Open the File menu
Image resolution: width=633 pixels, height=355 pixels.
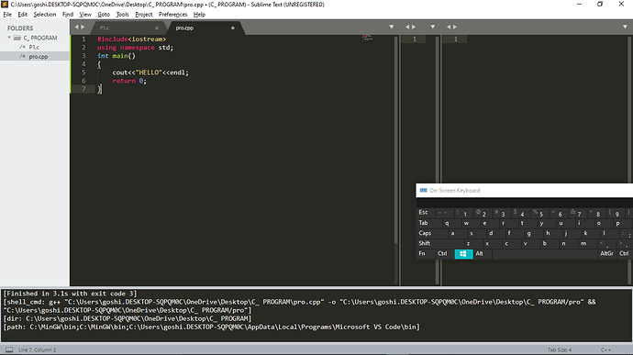(x=7, y=14)
